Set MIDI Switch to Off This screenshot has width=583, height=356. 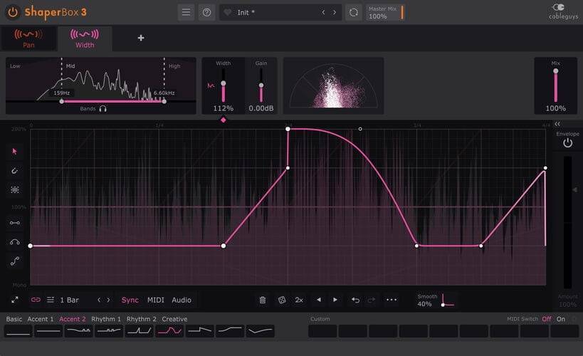tap(546, 319)
